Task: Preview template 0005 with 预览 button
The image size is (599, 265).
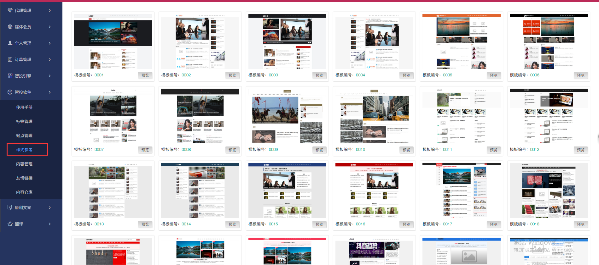Action: click(x=494, y=75)
